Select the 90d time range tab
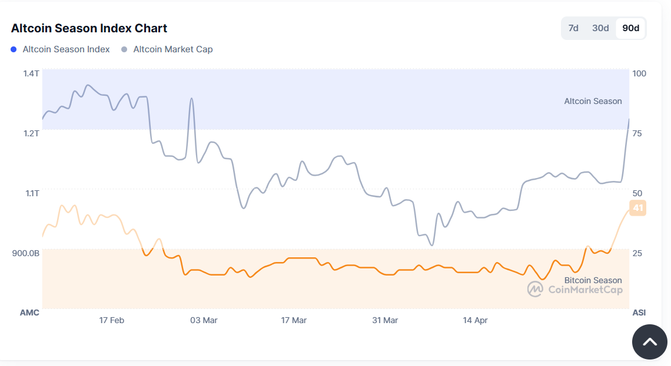Screen dimensions: 671x366 click(x=630, y=28)
